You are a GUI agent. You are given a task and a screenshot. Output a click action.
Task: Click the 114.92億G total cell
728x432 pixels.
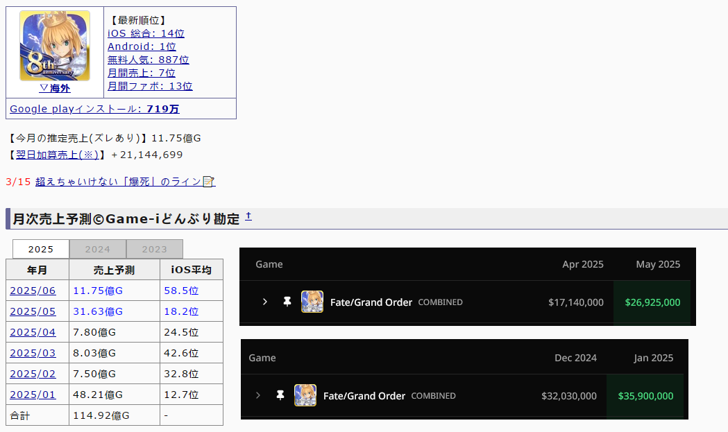115,415
